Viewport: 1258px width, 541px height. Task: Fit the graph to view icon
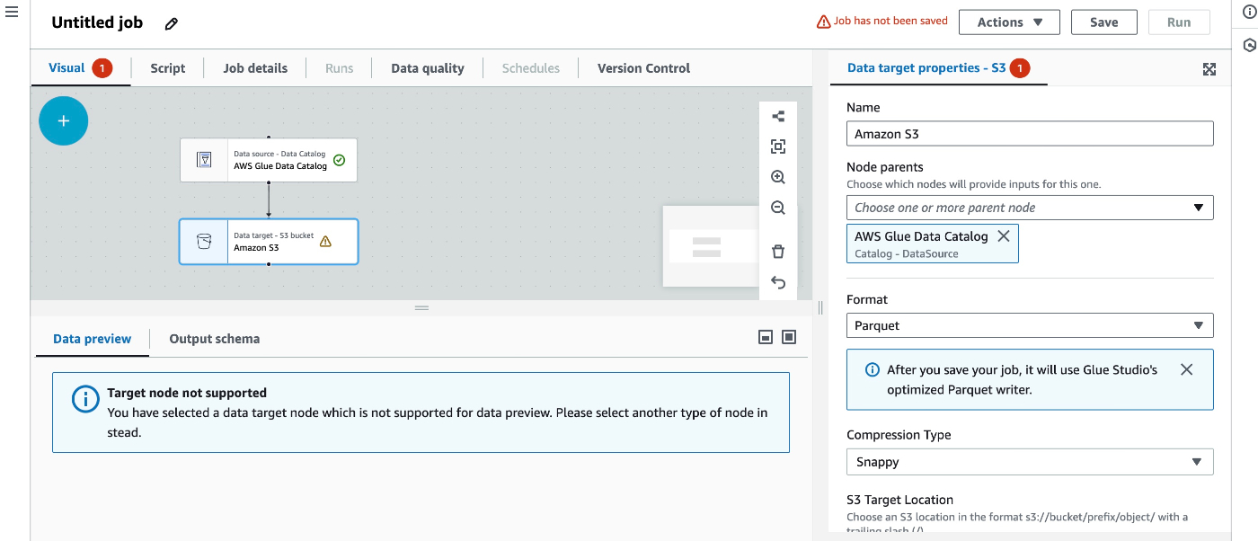tap(778, 146)
